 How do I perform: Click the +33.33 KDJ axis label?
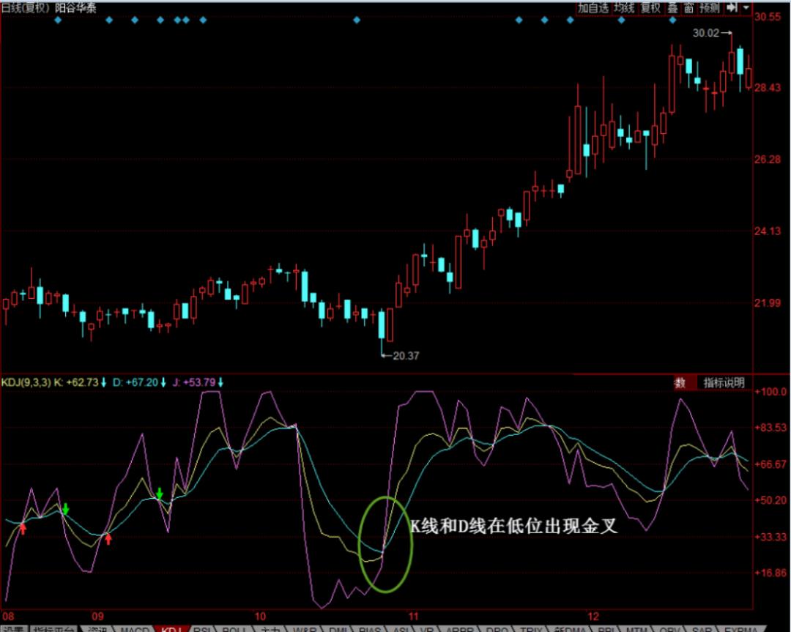click(x=770, y=537)
